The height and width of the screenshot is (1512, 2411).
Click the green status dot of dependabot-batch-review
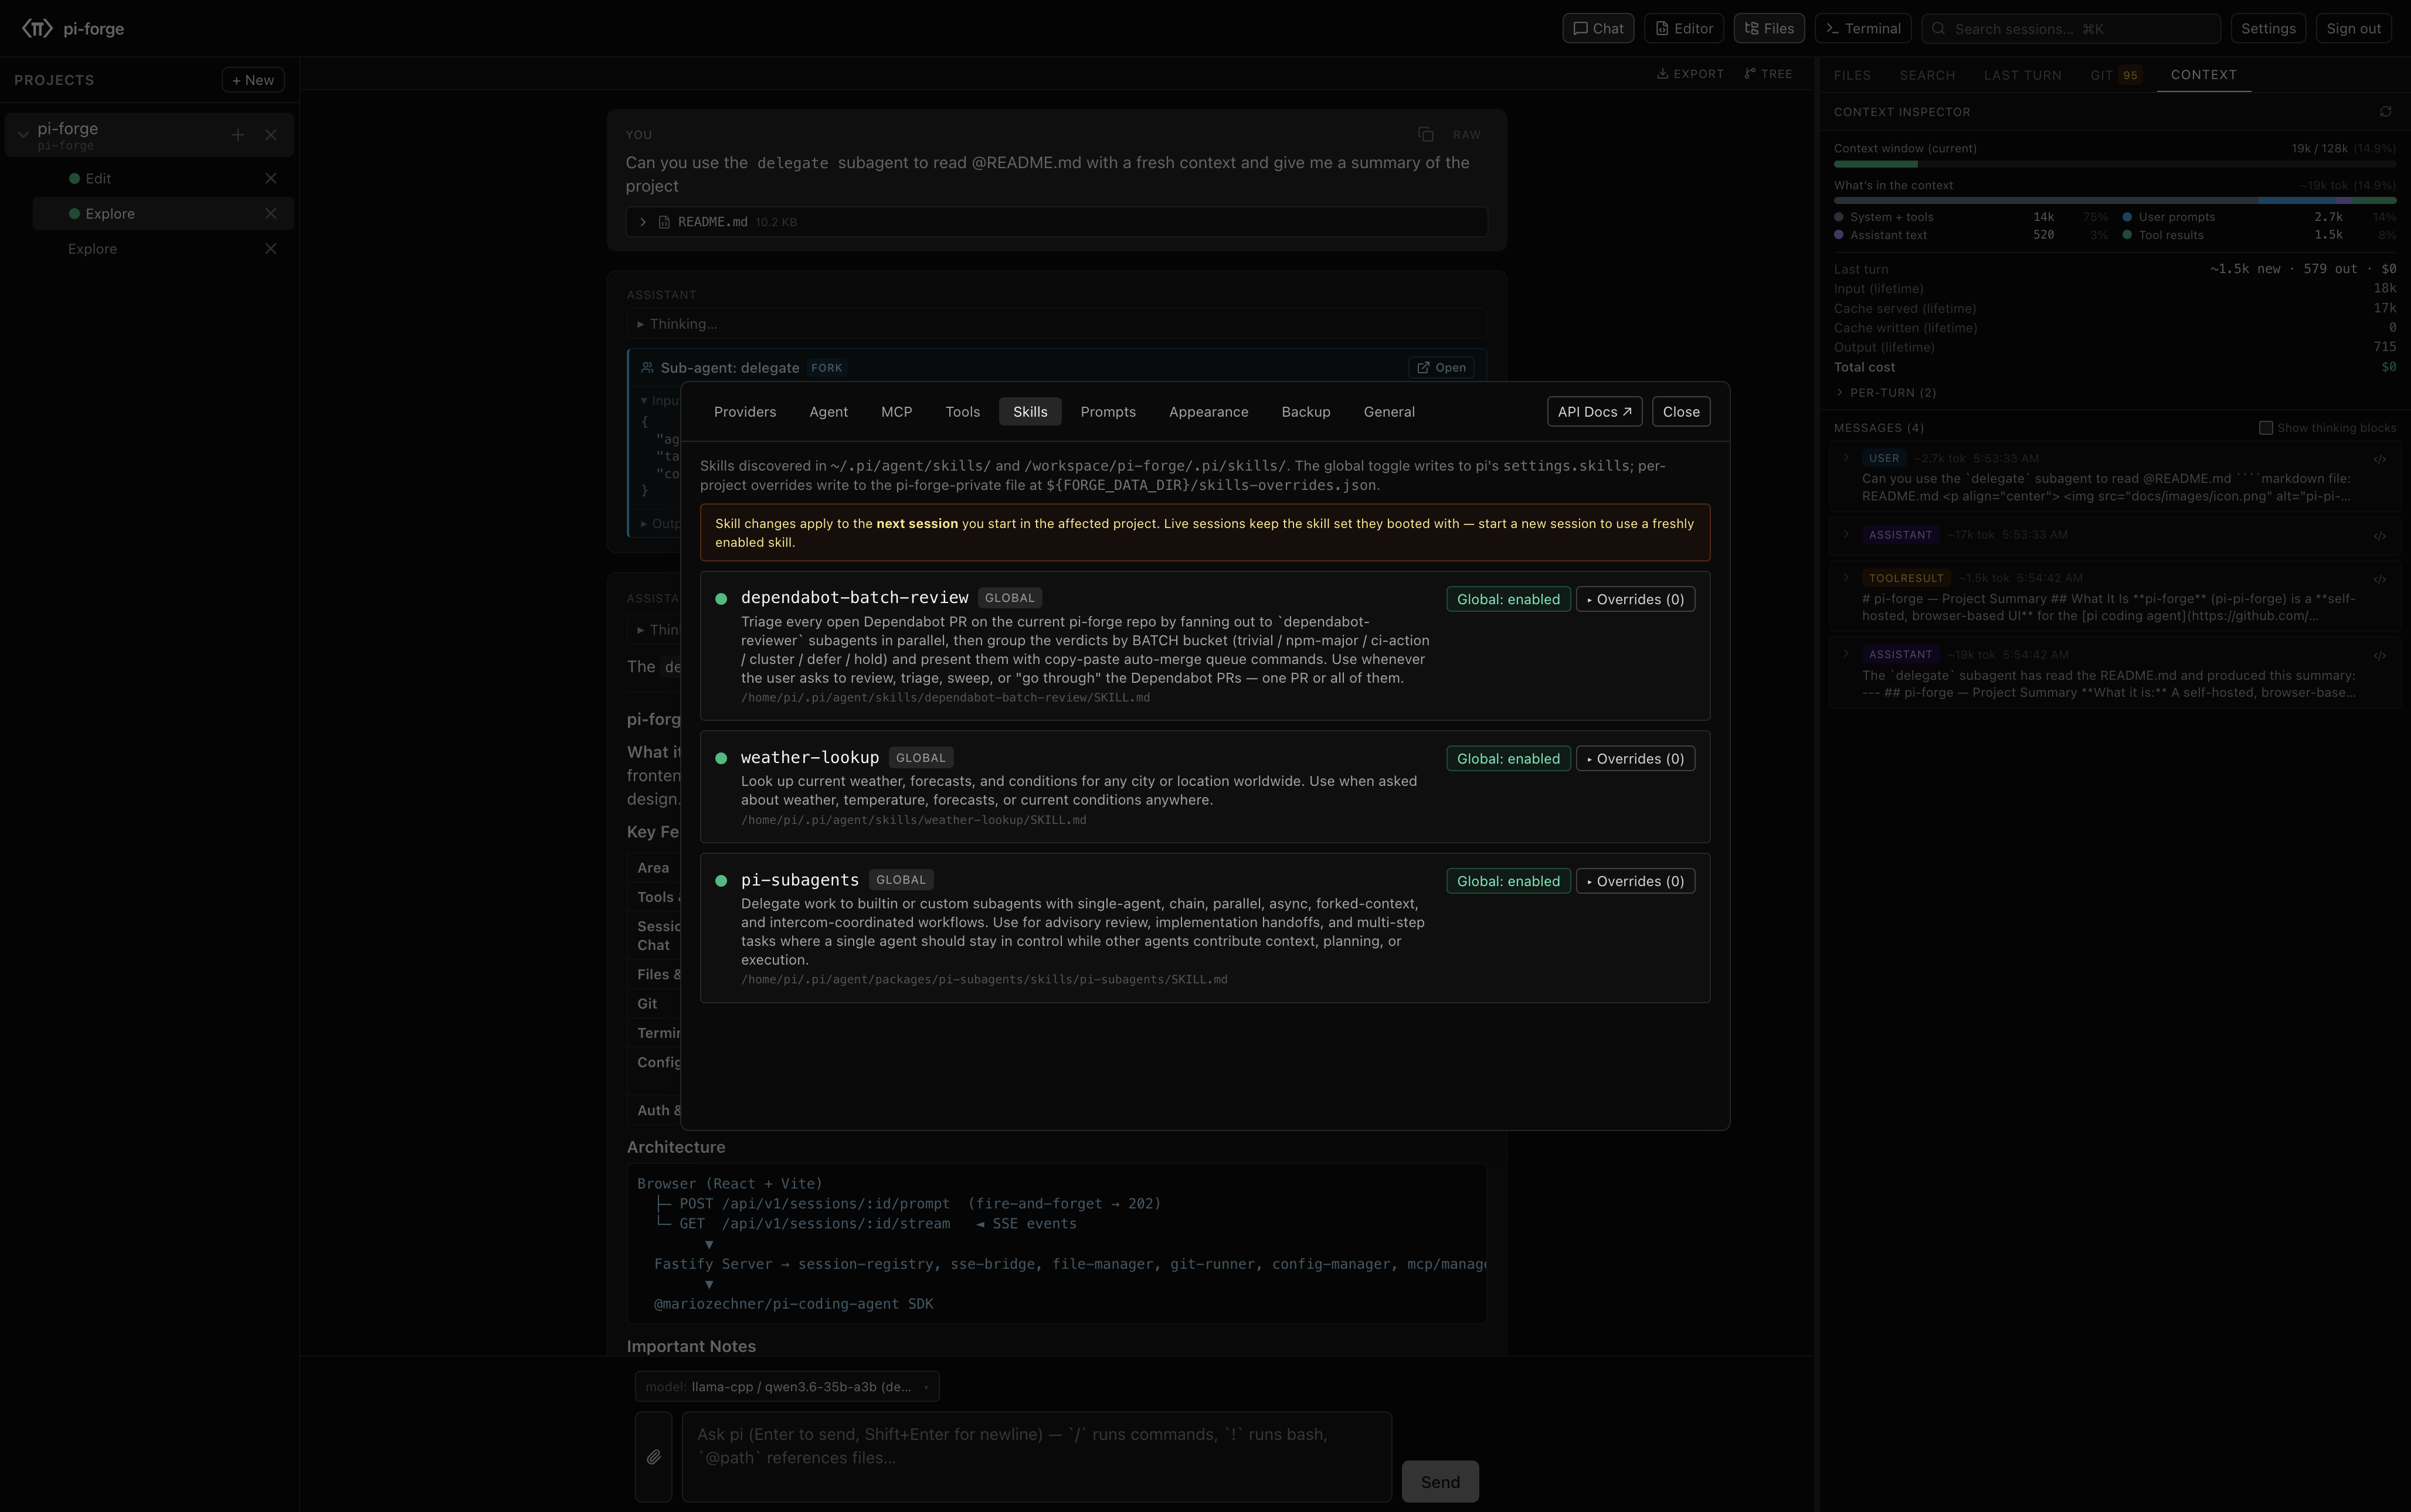pyautogui.click(x=721, y=599)
